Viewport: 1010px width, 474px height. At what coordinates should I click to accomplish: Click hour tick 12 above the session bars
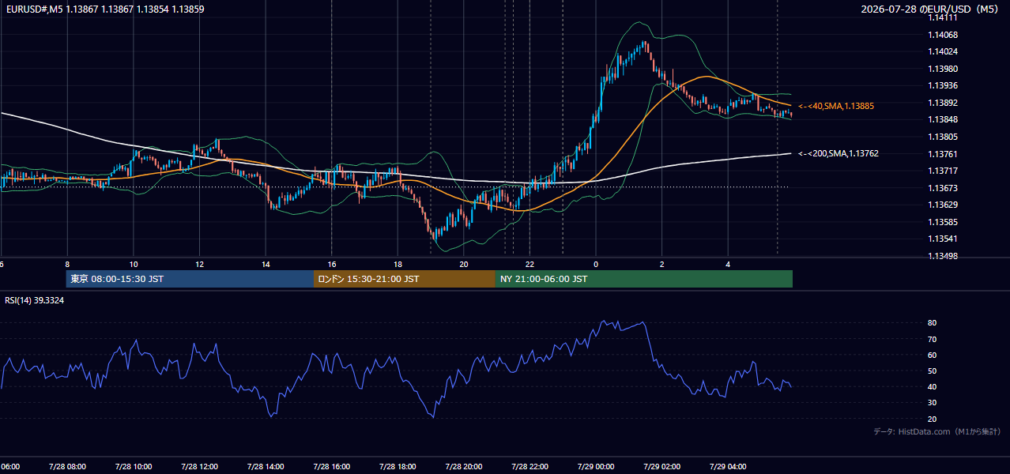click(x=199, y=265)
